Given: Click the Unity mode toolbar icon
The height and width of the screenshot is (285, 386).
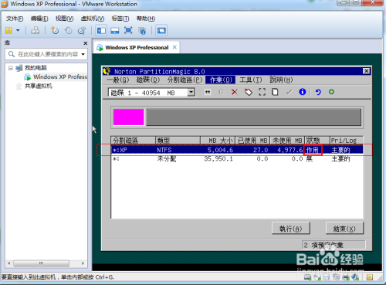Looking at the screenshot, I should (x=142, y=31).
